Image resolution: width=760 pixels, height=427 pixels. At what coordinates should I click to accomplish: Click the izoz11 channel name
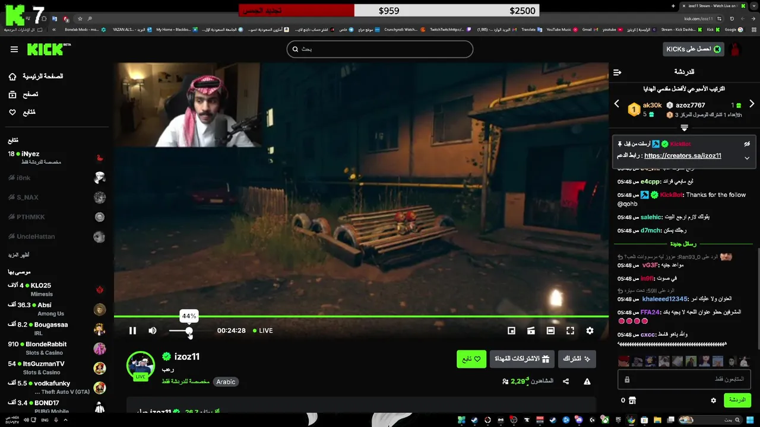click(x=187, y=356)
